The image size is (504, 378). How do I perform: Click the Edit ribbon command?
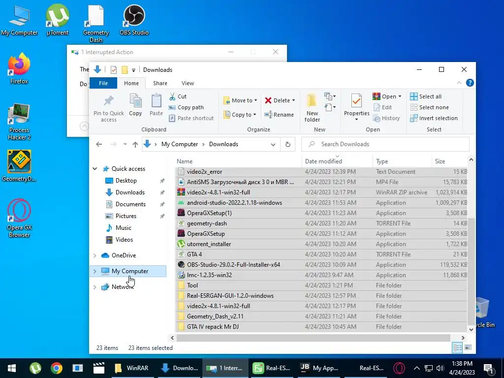point(382,107)
